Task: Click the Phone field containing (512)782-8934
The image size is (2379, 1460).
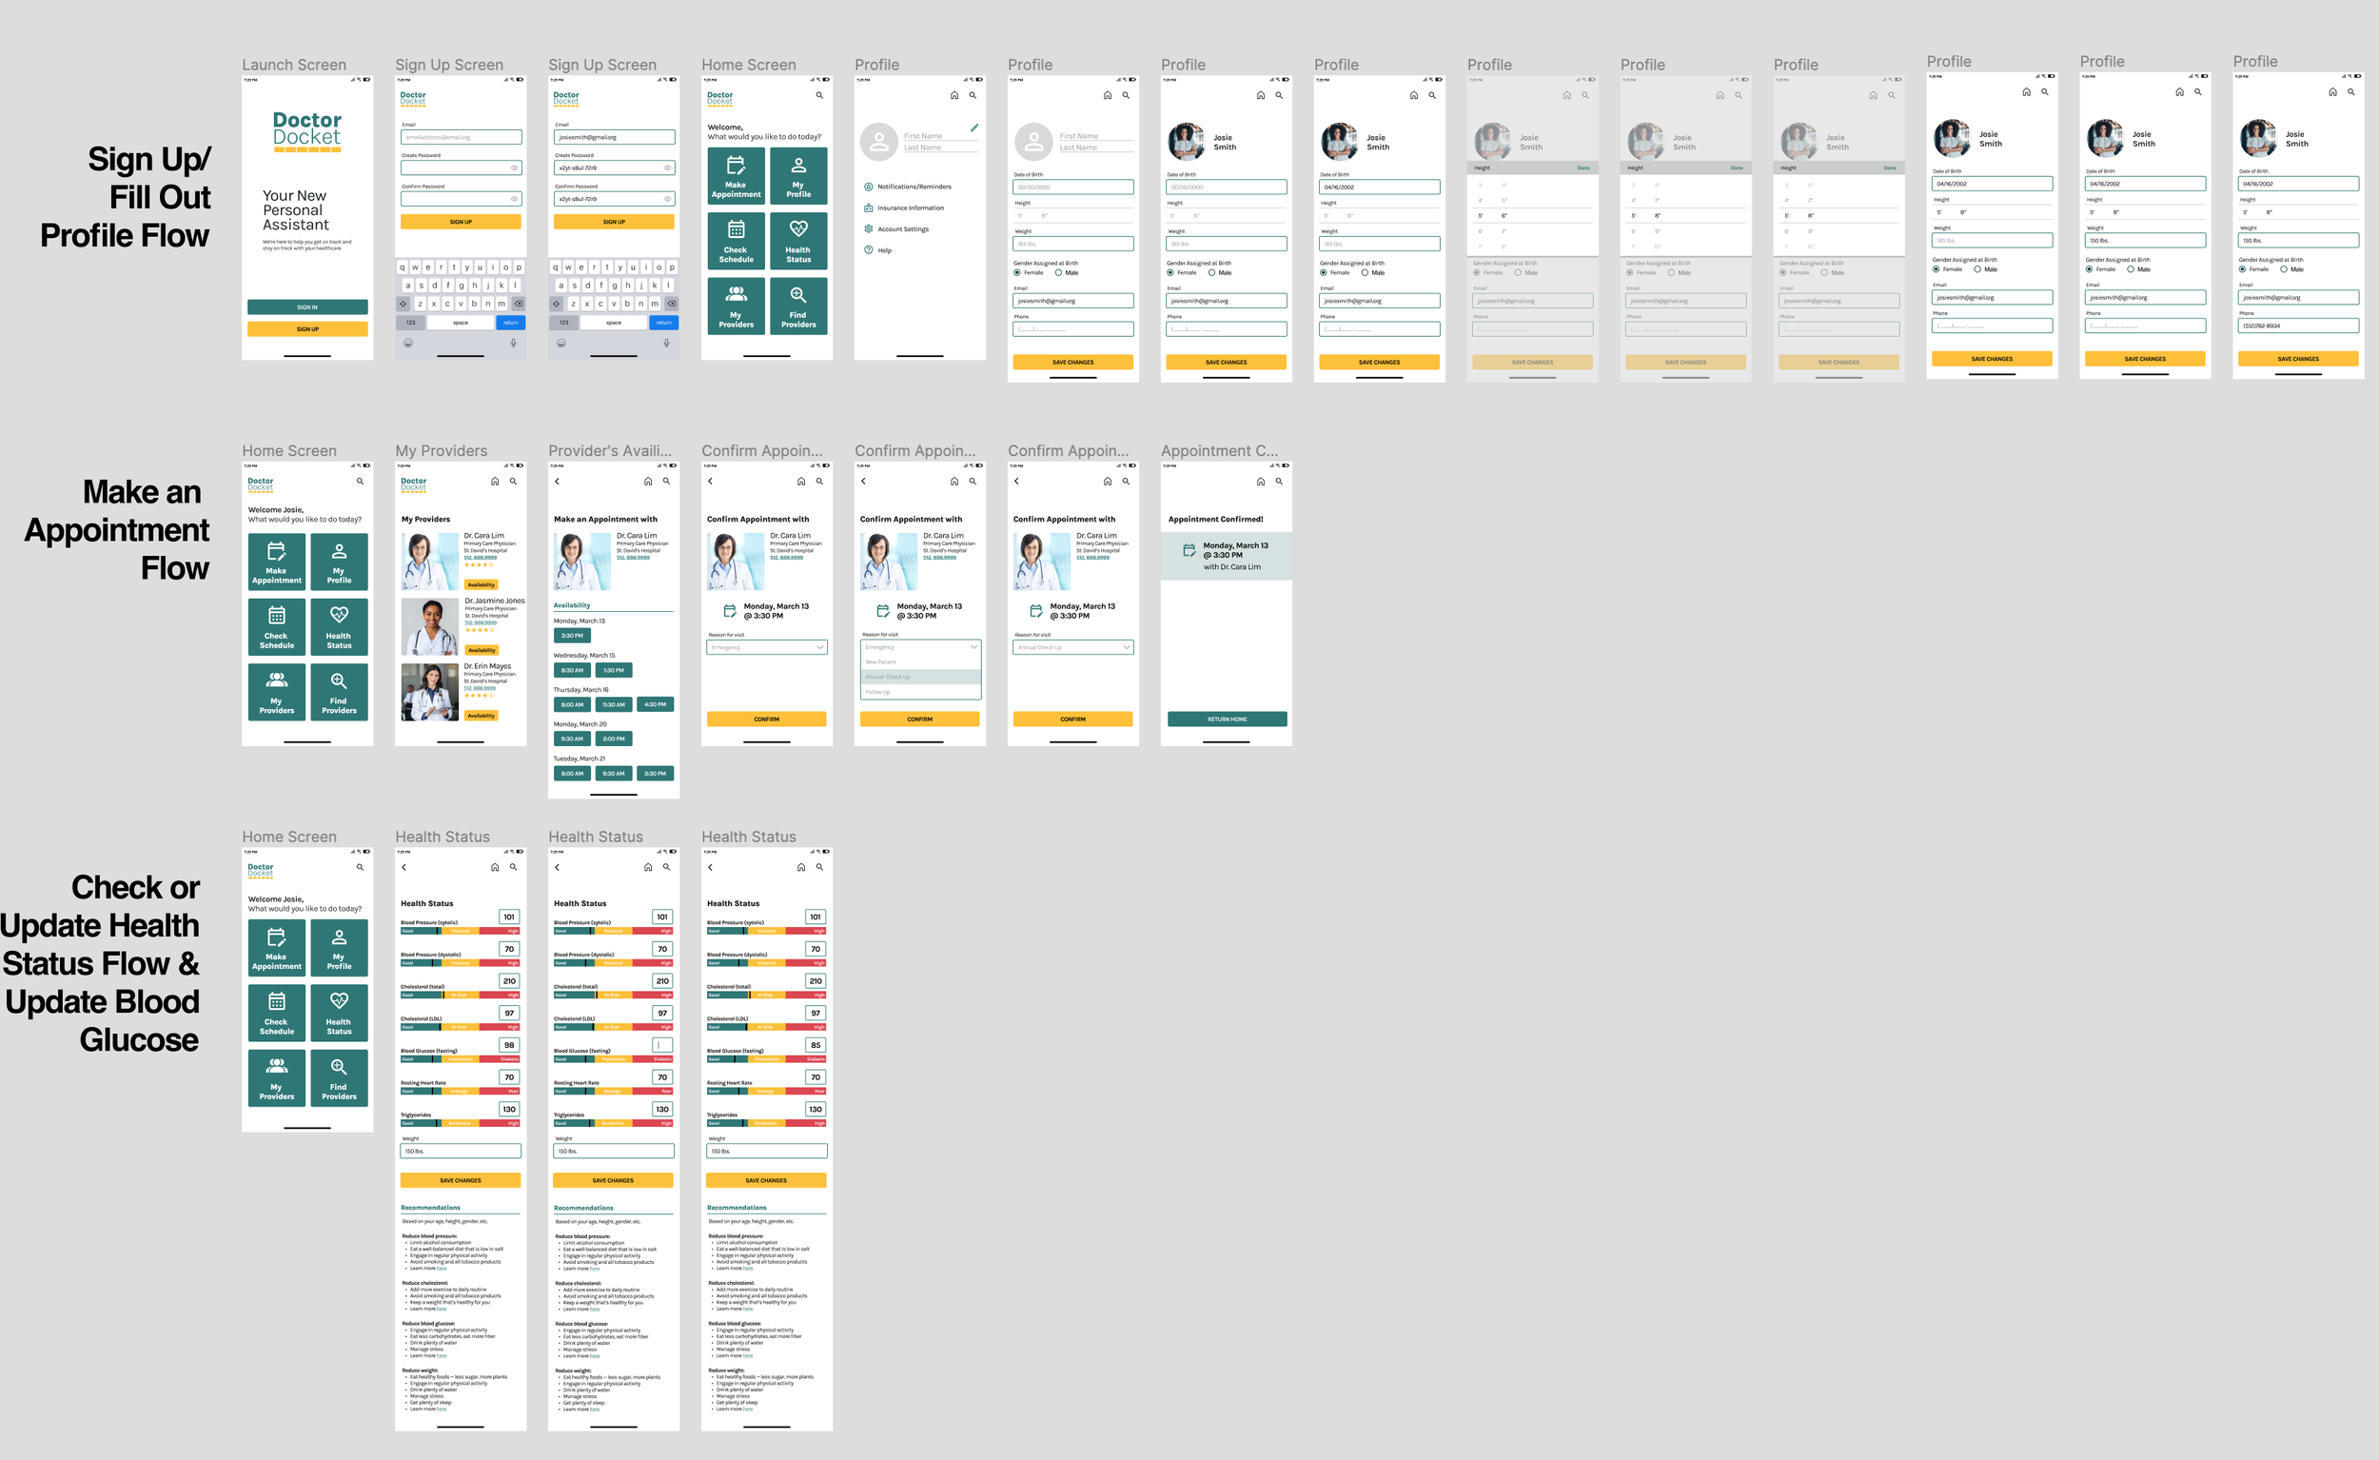Action: 2297,326
